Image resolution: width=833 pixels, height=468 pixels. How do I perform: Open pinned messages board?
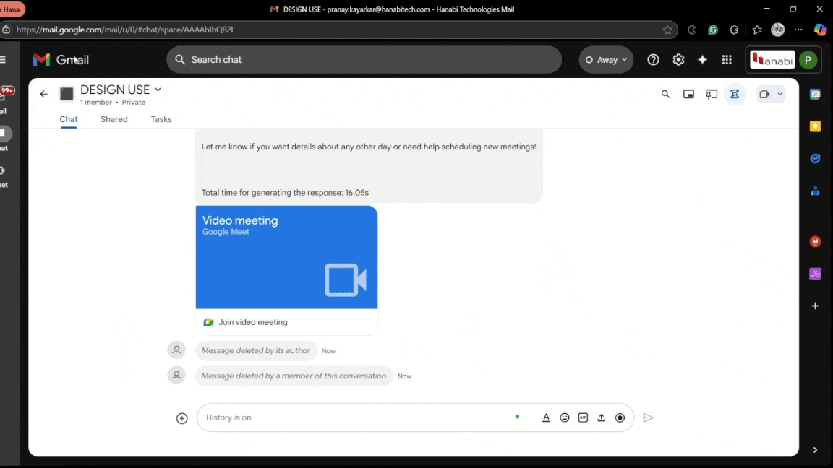[712, 94]
